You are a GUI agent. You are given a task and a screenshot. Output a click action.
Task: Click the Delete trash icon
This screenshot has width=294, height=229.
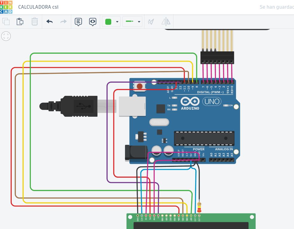pos(34,21)
